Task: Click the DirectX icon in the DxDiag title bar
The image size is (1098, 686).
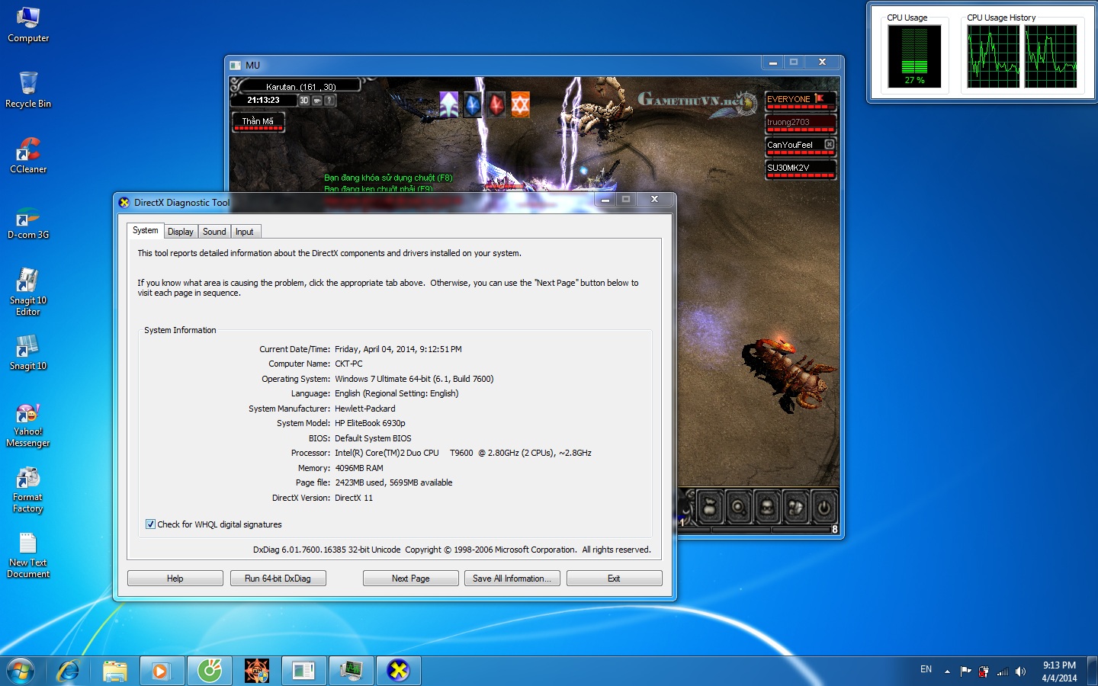Action: coord(124,203)
